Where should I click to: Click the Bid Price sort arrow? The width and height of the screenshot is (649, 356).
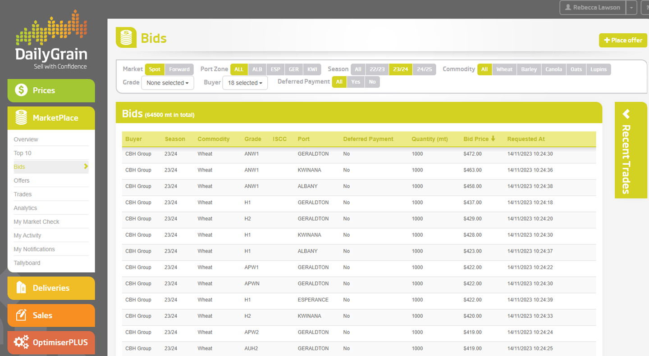(493, 139)
